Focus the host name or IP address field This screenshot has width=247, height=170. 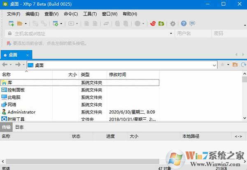(90, 33)
